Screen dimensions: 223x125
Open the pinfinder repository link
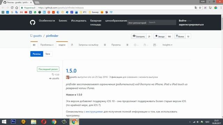coord(52,36)
